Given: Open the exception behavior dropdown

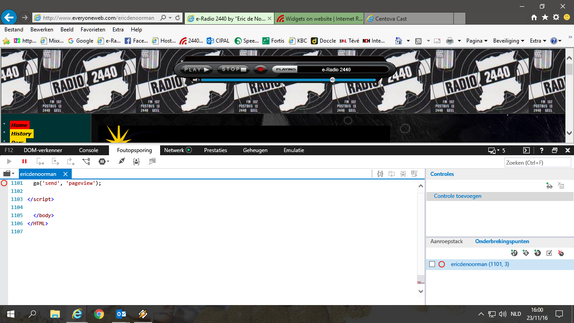Looking at the screenshot, I should click(x=104, y=161).
